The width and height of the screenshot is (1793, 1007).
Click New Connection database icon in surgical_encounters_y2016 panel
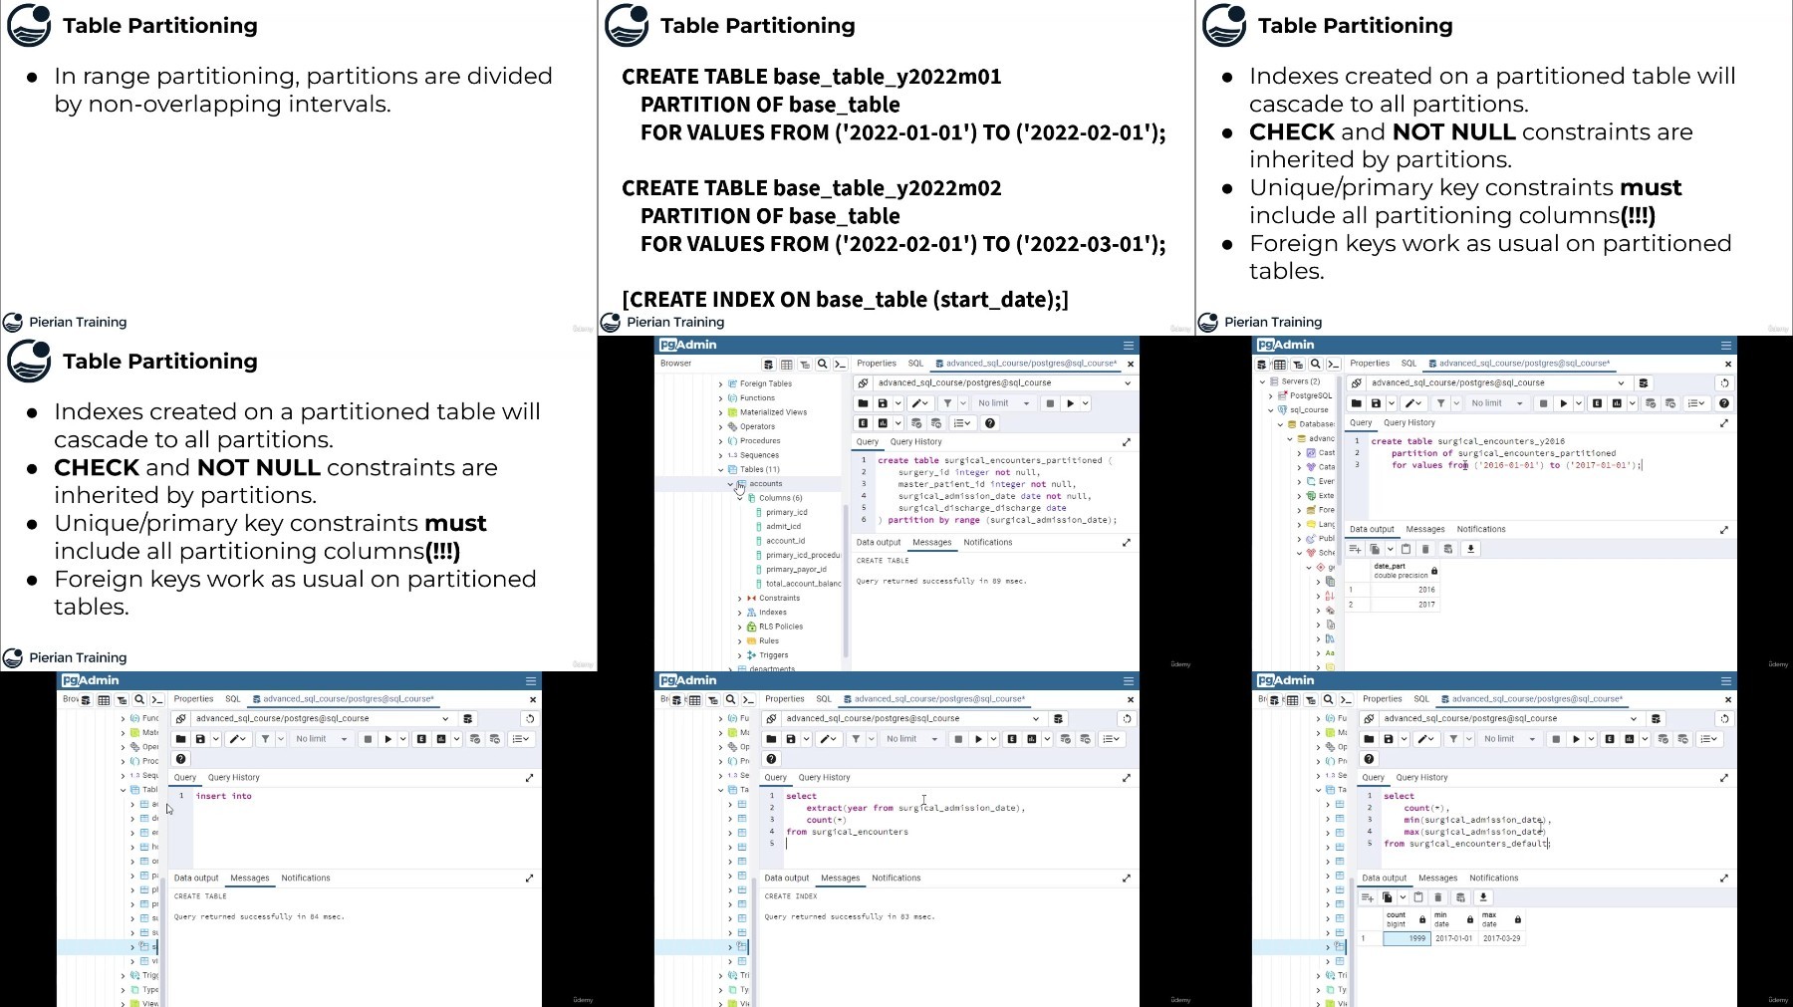click(x=1644, y=383)
